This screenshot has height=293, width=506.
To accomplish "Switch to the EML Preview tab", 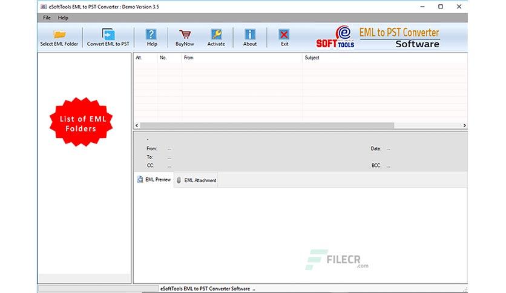I will coord(154,180).
